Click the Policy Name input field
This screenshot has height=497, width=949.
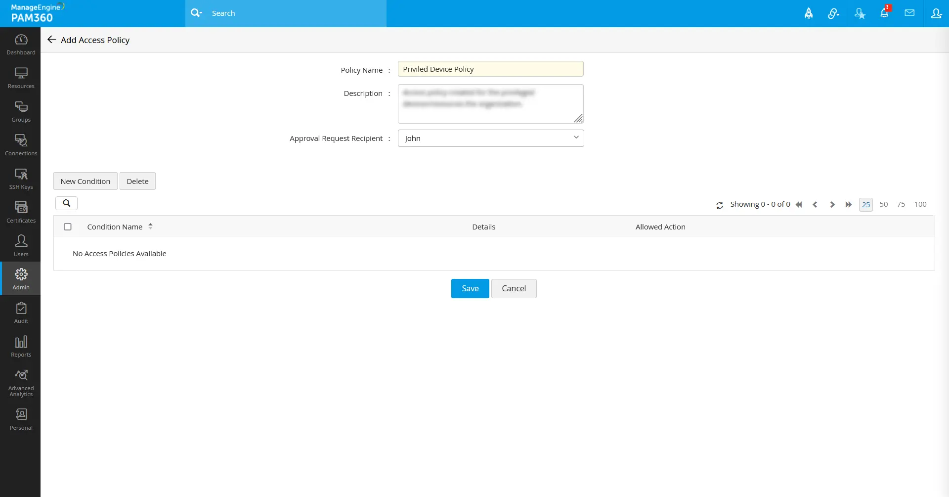(x=491, y=69)
